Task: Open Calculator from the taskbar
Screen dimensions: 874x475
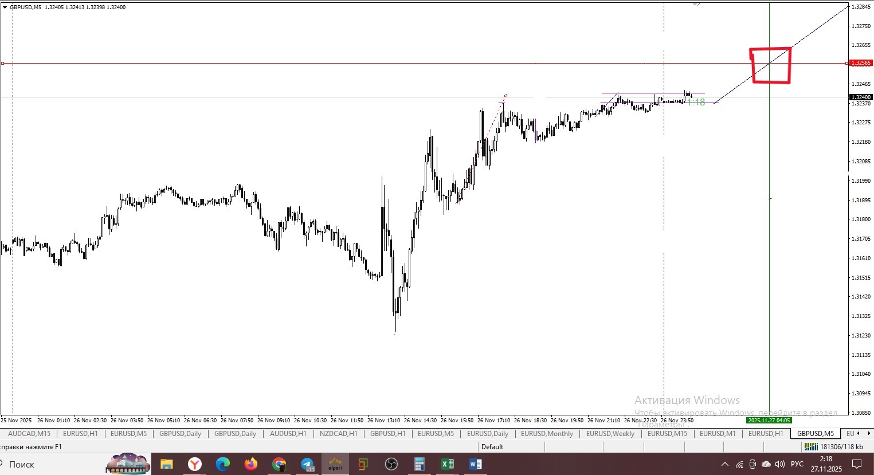Action: click(x=419, y=464)
